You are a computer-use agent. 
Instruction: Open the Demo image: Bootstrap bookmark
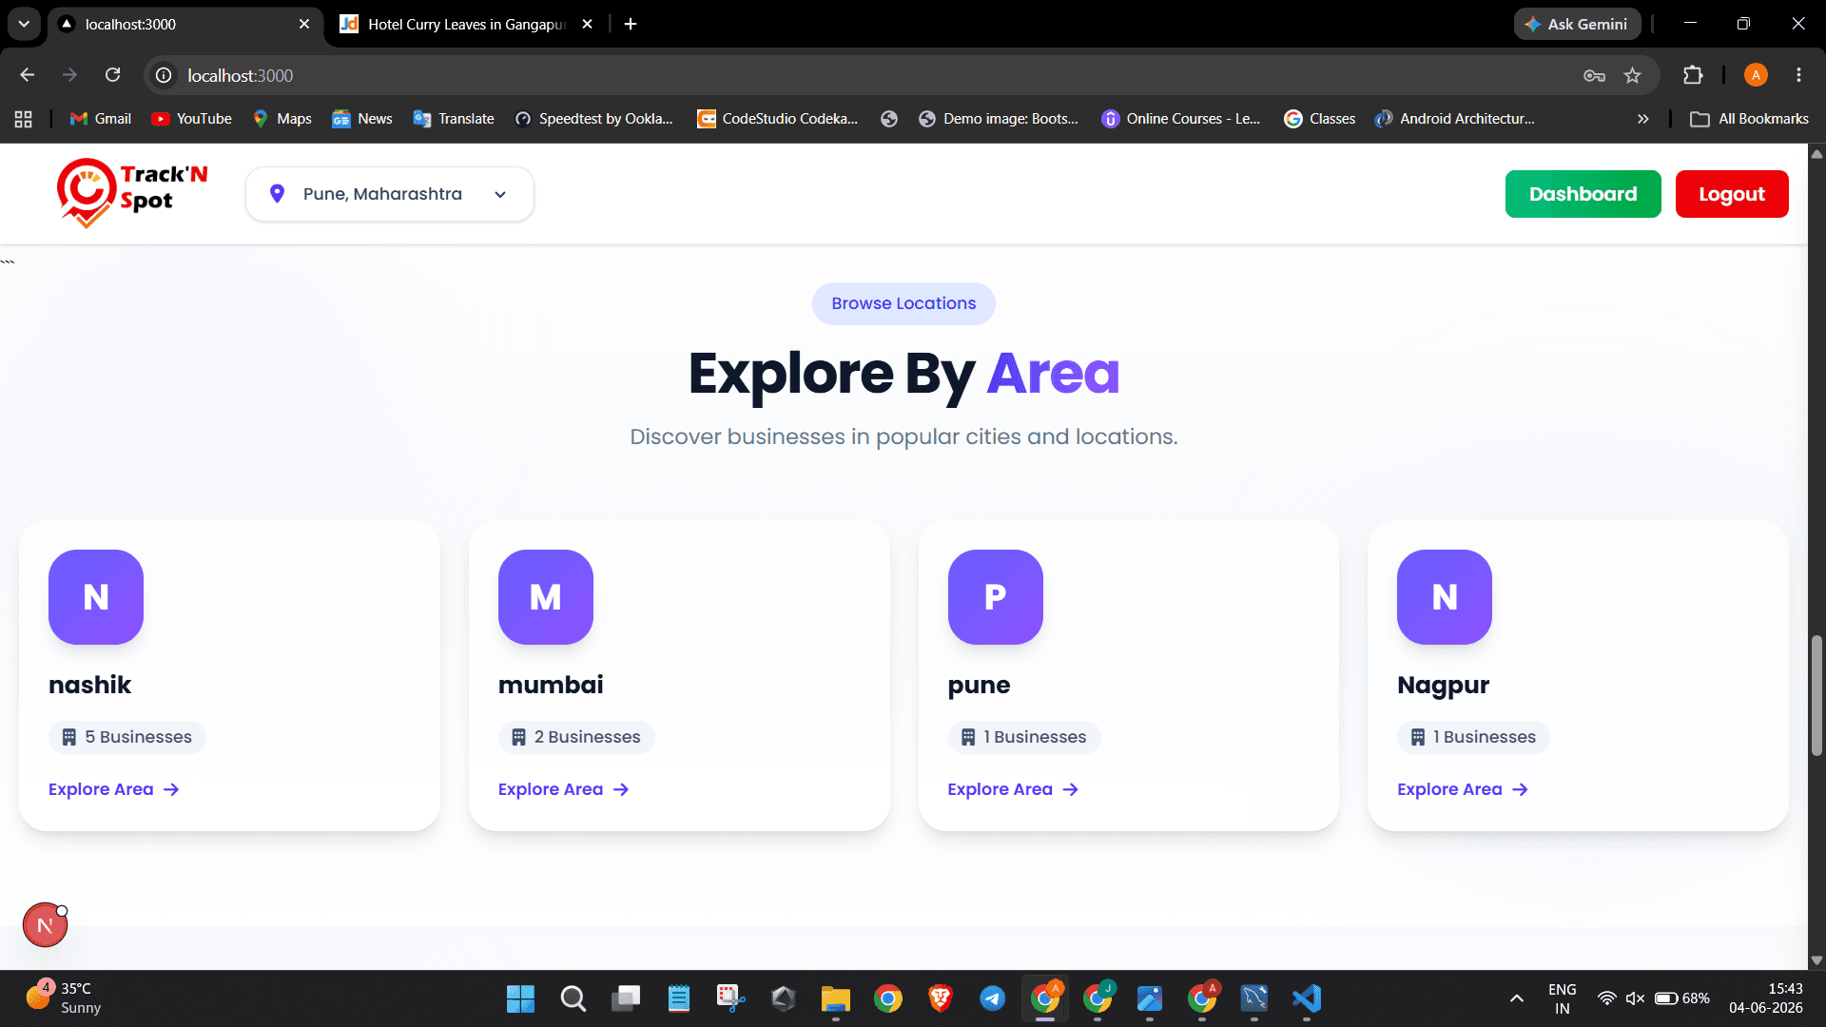pos(999,119)
